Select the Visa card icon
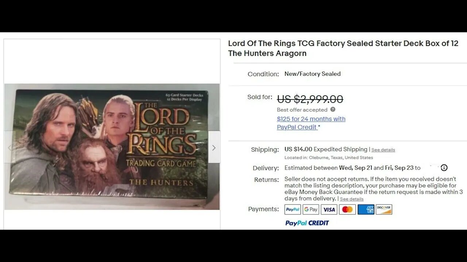This screenshot has height=262, width=467. point(329,209)
